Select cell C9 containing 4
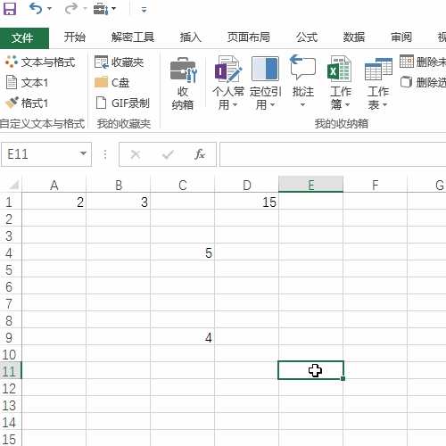Viewport: 446px width, 446px height. tap(183, 337)
